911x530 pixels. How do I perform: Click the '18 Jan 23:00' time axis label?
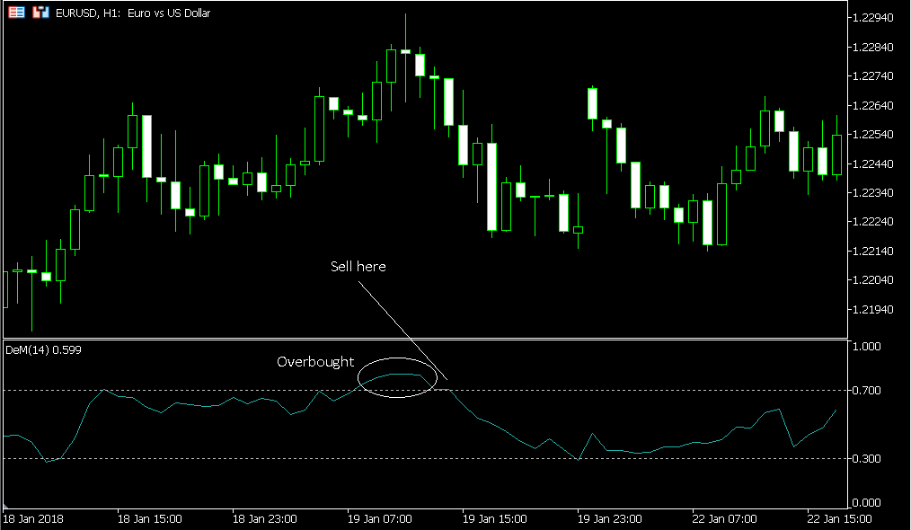point(265,519)
